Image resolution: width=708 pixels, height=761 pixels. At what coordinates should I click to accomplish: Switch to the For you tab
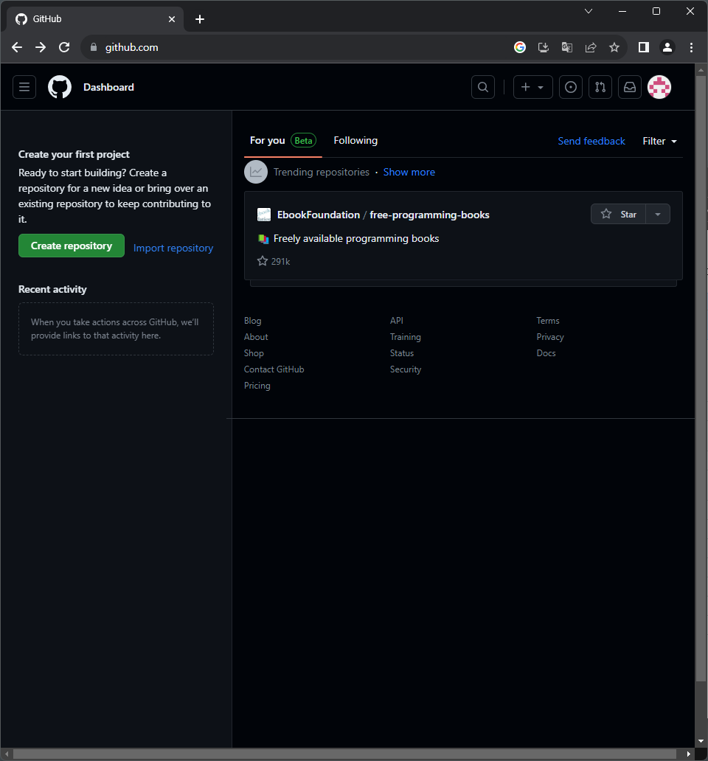(283, 141)
